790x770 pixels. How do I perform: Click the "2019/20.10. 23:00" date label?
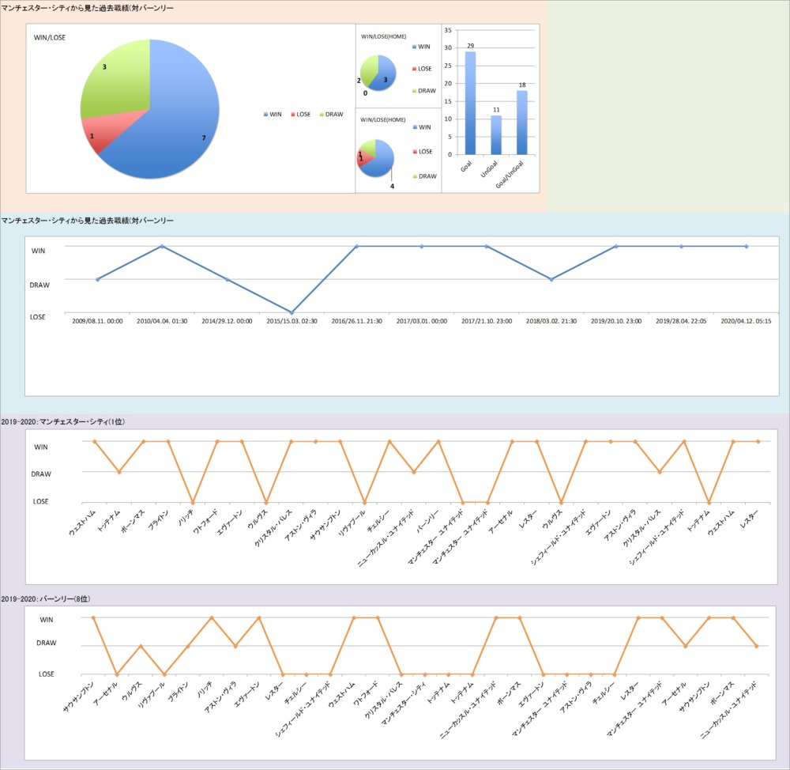click(616, 321)
